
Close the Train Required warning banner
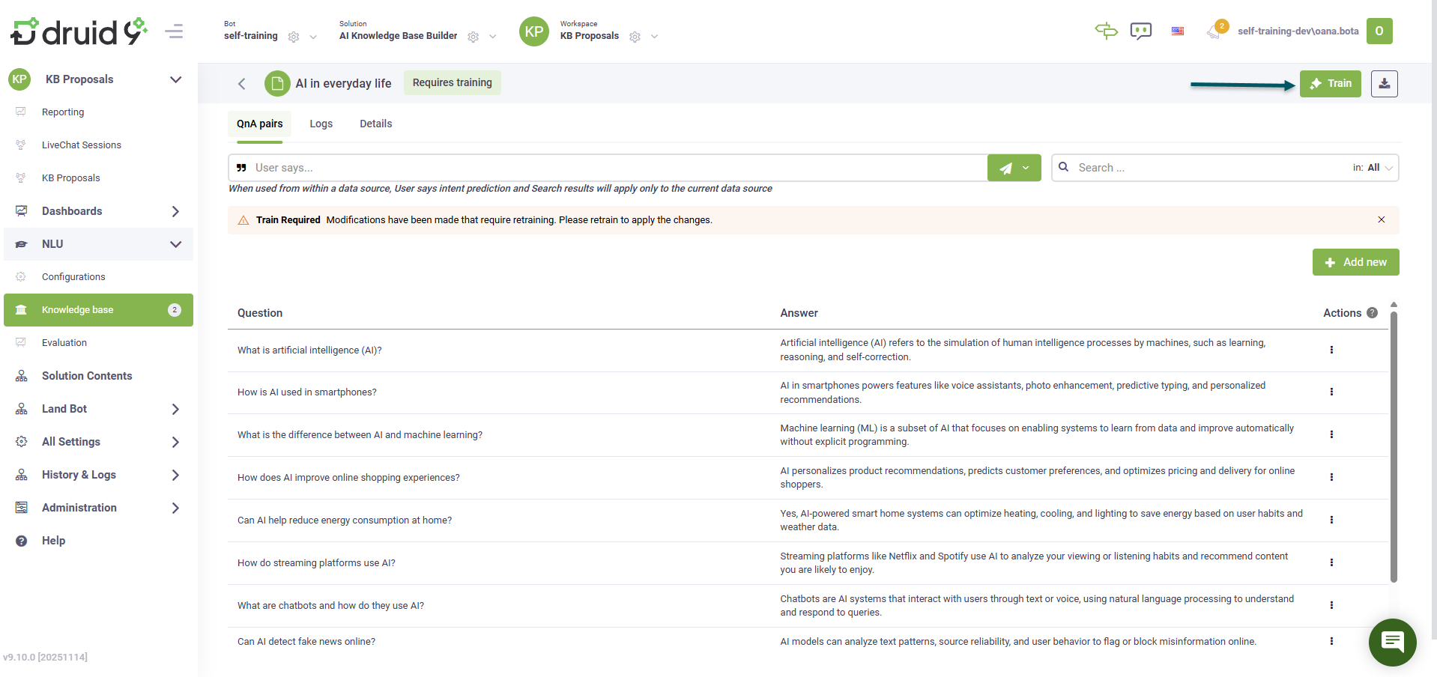pyautogui.click(x=1382, y=219)
